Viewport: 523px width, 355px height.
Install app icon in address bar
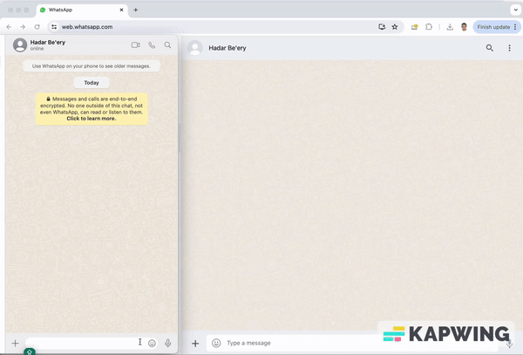pos(382,27)
